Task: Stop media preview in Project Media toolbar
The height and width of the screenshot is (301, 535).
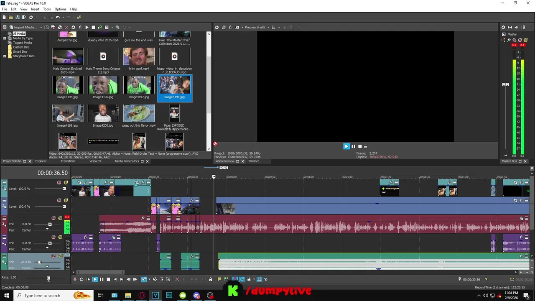Action: click(x=93, y=27)
